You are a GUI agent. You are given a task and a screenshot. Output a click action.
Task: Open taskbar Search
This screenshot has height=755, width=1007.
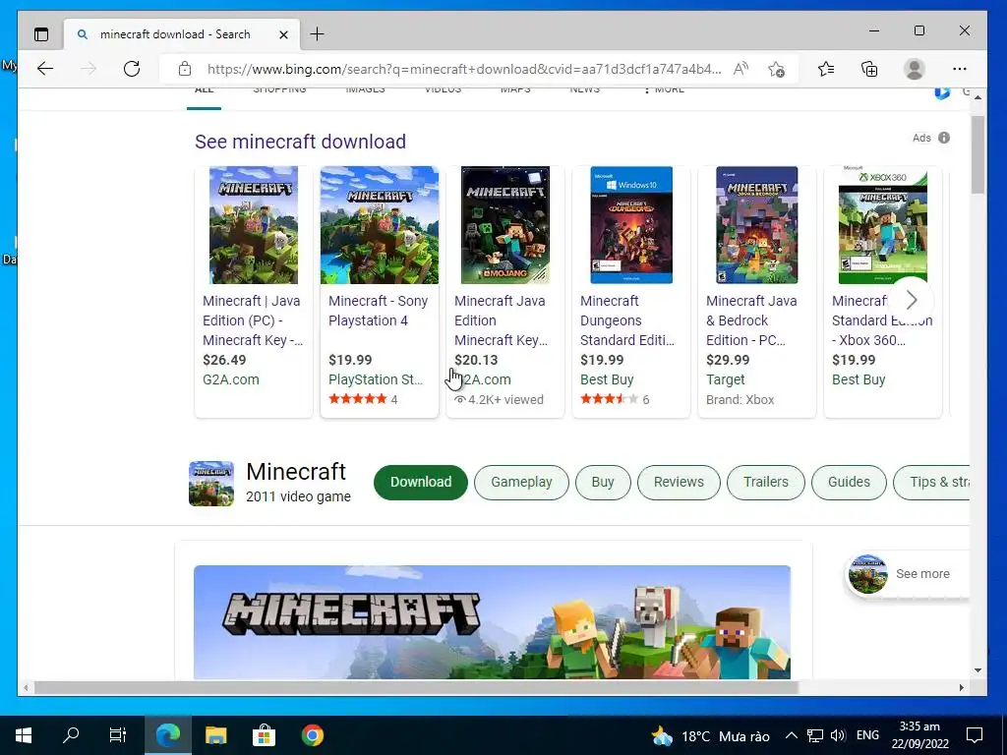[71, 735]
